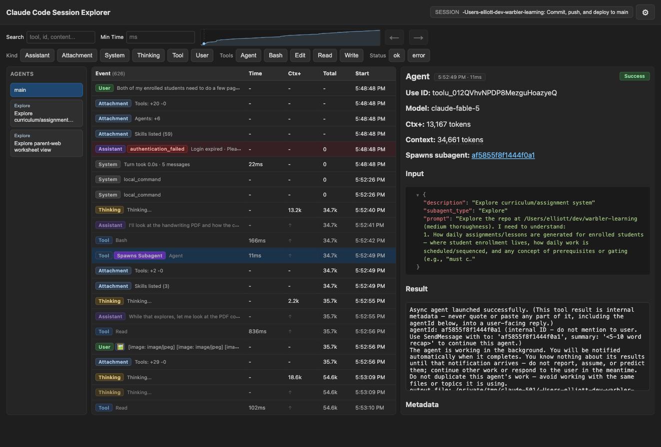This screenshot has height=447, width=661.
Task: Select the Thinking row showing 18.6k Ctx+
Action: click(243, 377)
